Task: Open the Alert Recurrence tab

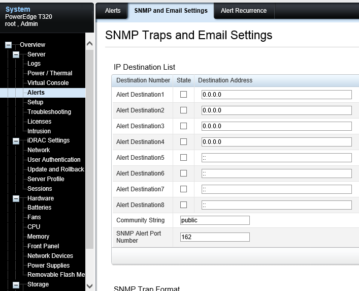Action: click(x=244, y=11)
